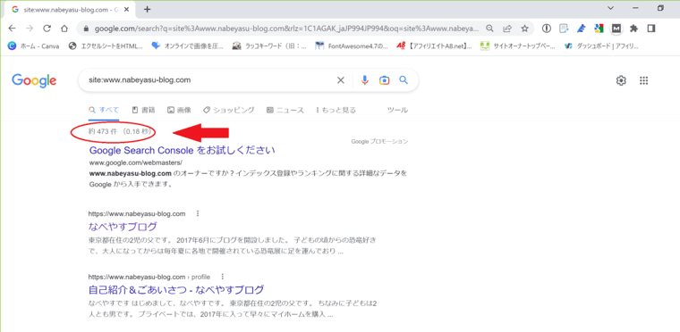Open the browser home page
Image resolution: width=680 pixels, height=332 pixels.
click(x=64, y=29)
